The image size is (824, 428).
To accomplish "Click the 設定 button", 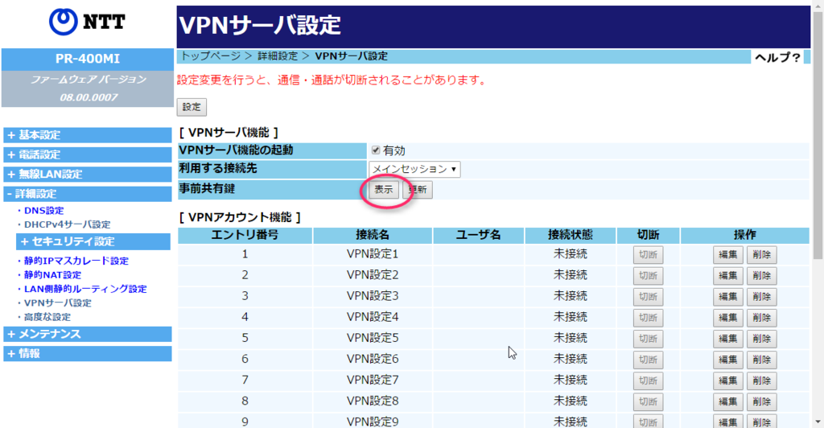I will click(192, 107).
